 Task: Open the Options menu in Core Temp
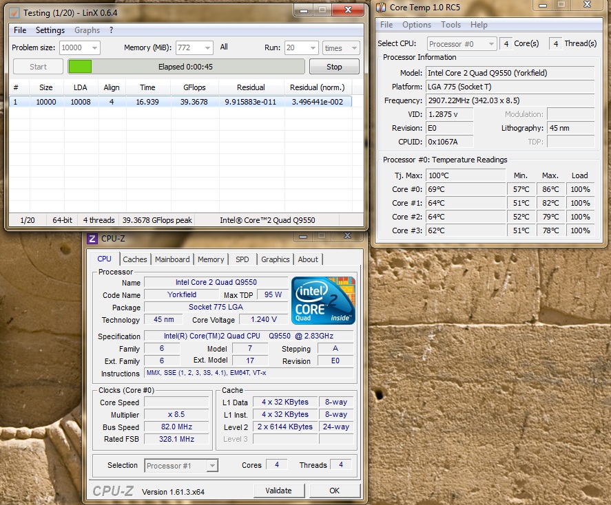(417, 25)
